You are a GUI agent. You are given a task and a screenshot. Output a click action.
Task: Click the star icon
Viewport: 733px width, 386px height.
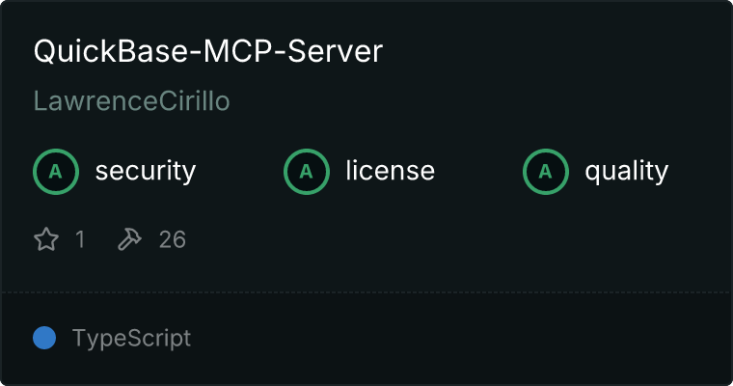[x=46, y=239]
